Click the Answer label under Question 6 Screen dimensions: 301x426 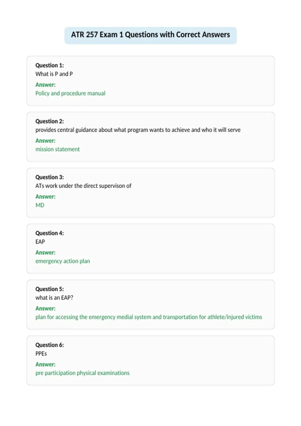tap(45, 364)
